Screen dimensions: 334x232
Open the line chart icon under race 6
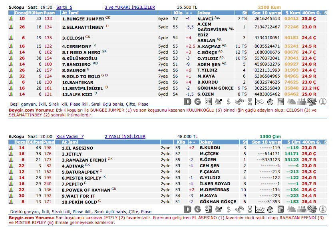[260, 210]
